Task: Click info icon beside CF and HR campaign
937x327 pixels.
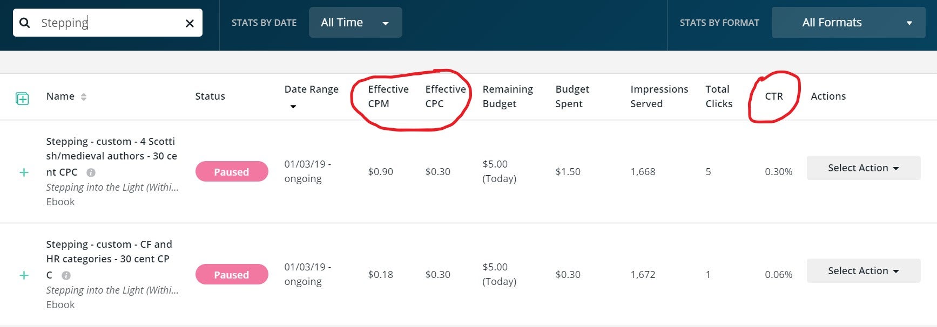Action: click(66, 275)
